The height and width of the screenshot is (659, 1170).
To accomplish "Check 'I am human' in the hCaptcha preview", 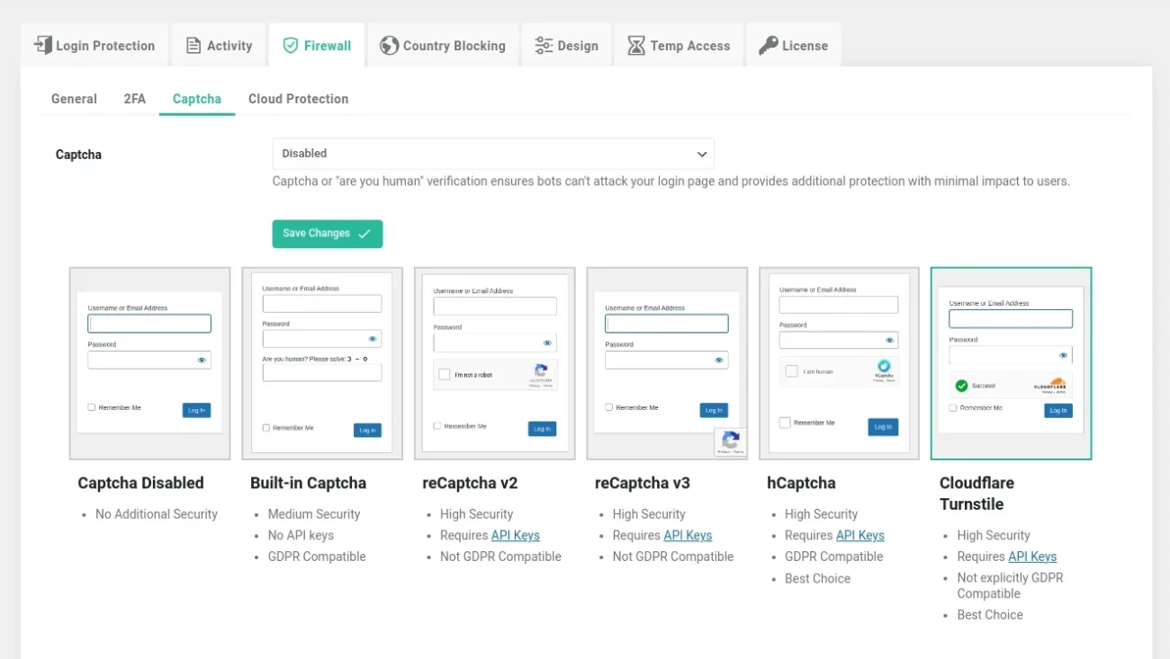I will point(791,370).
